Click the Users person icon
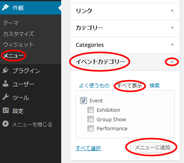Image resolution: width=184 pixels, height=163 pixels. (x=5, y=83)
